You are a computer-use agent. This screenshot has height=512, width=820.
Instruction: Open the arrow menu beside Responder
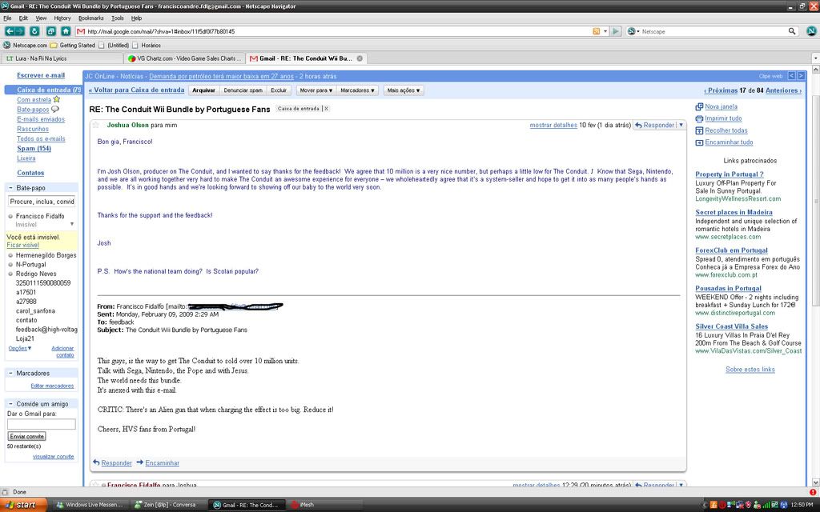[681, 126]
